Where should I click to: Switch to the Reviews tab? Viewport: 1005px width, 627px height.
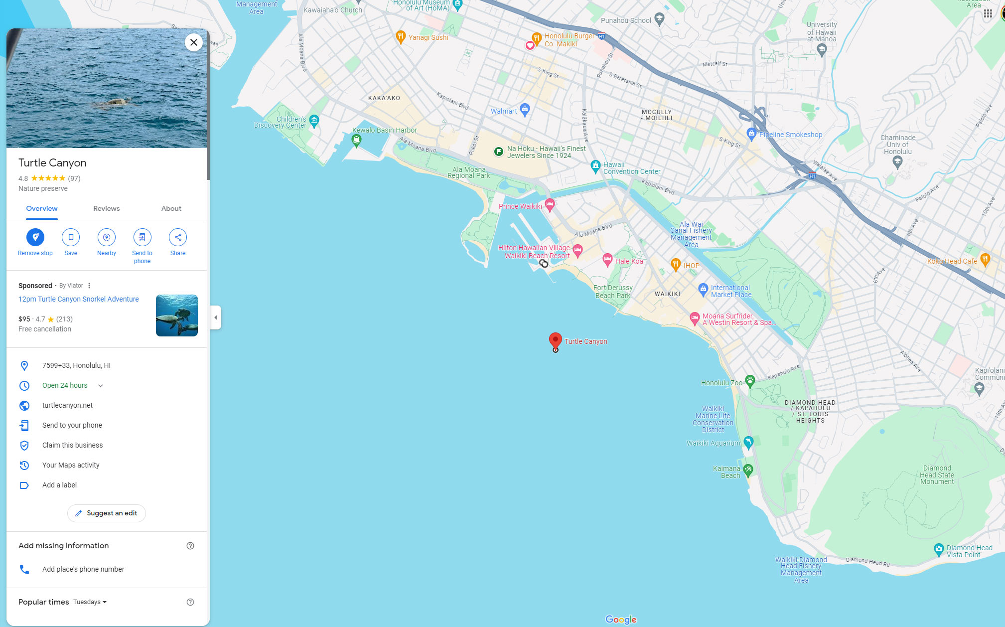tap(106, 208)
